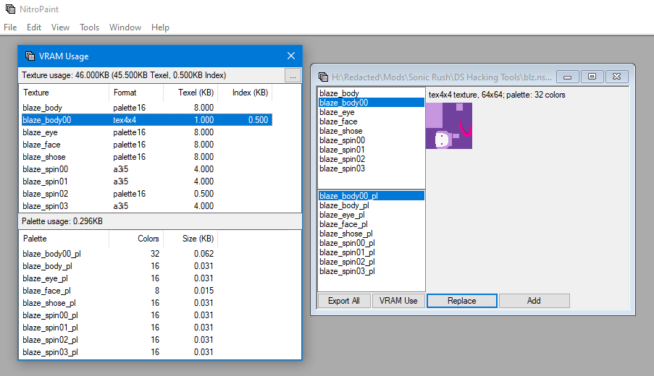Select blaze_spin02 row in VRAM Usage texture table
The image size is (654, 376).
click(147, 194)
